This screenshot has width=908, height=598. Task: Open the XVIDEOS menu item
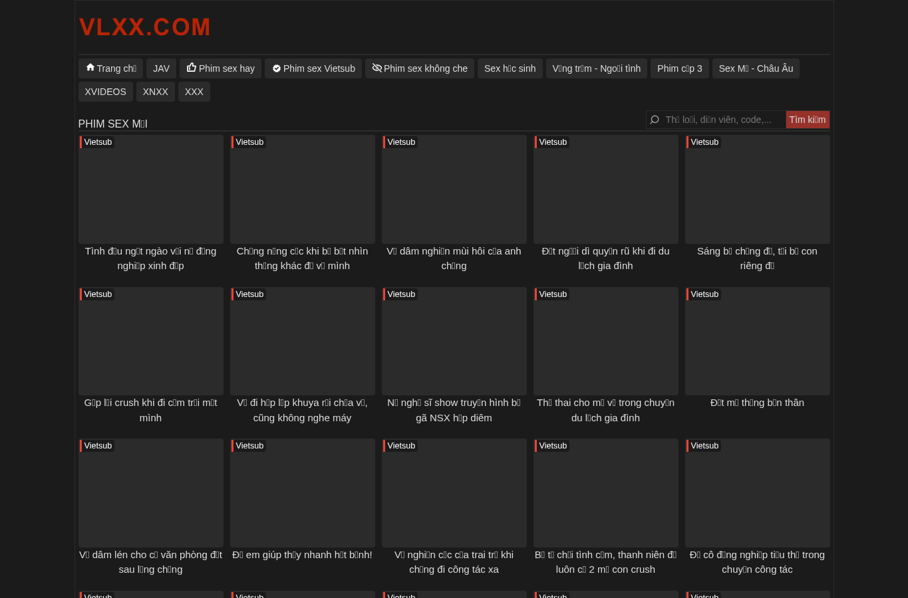[x=106, y=92]
